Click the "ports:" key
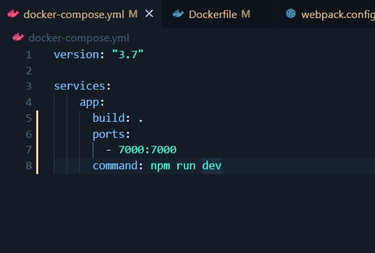The height and width of the screenshot is (253, 375). point(111,135)
